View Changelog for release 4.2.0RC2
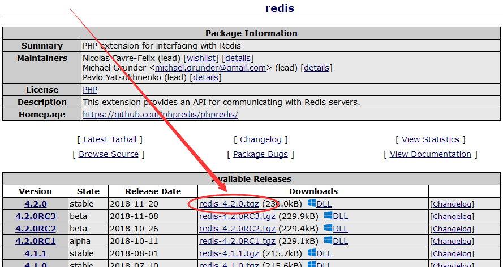The image size is (503, 267). [x=452, y=229]
